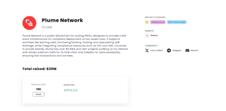The image size is (226, 111).
Task: Select the L1 category tag
Action: point(147,22)
